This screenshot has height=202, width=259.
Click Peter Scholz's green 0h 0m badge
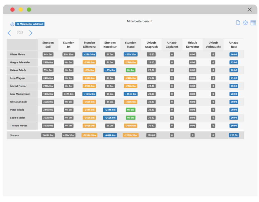[131, 110]
